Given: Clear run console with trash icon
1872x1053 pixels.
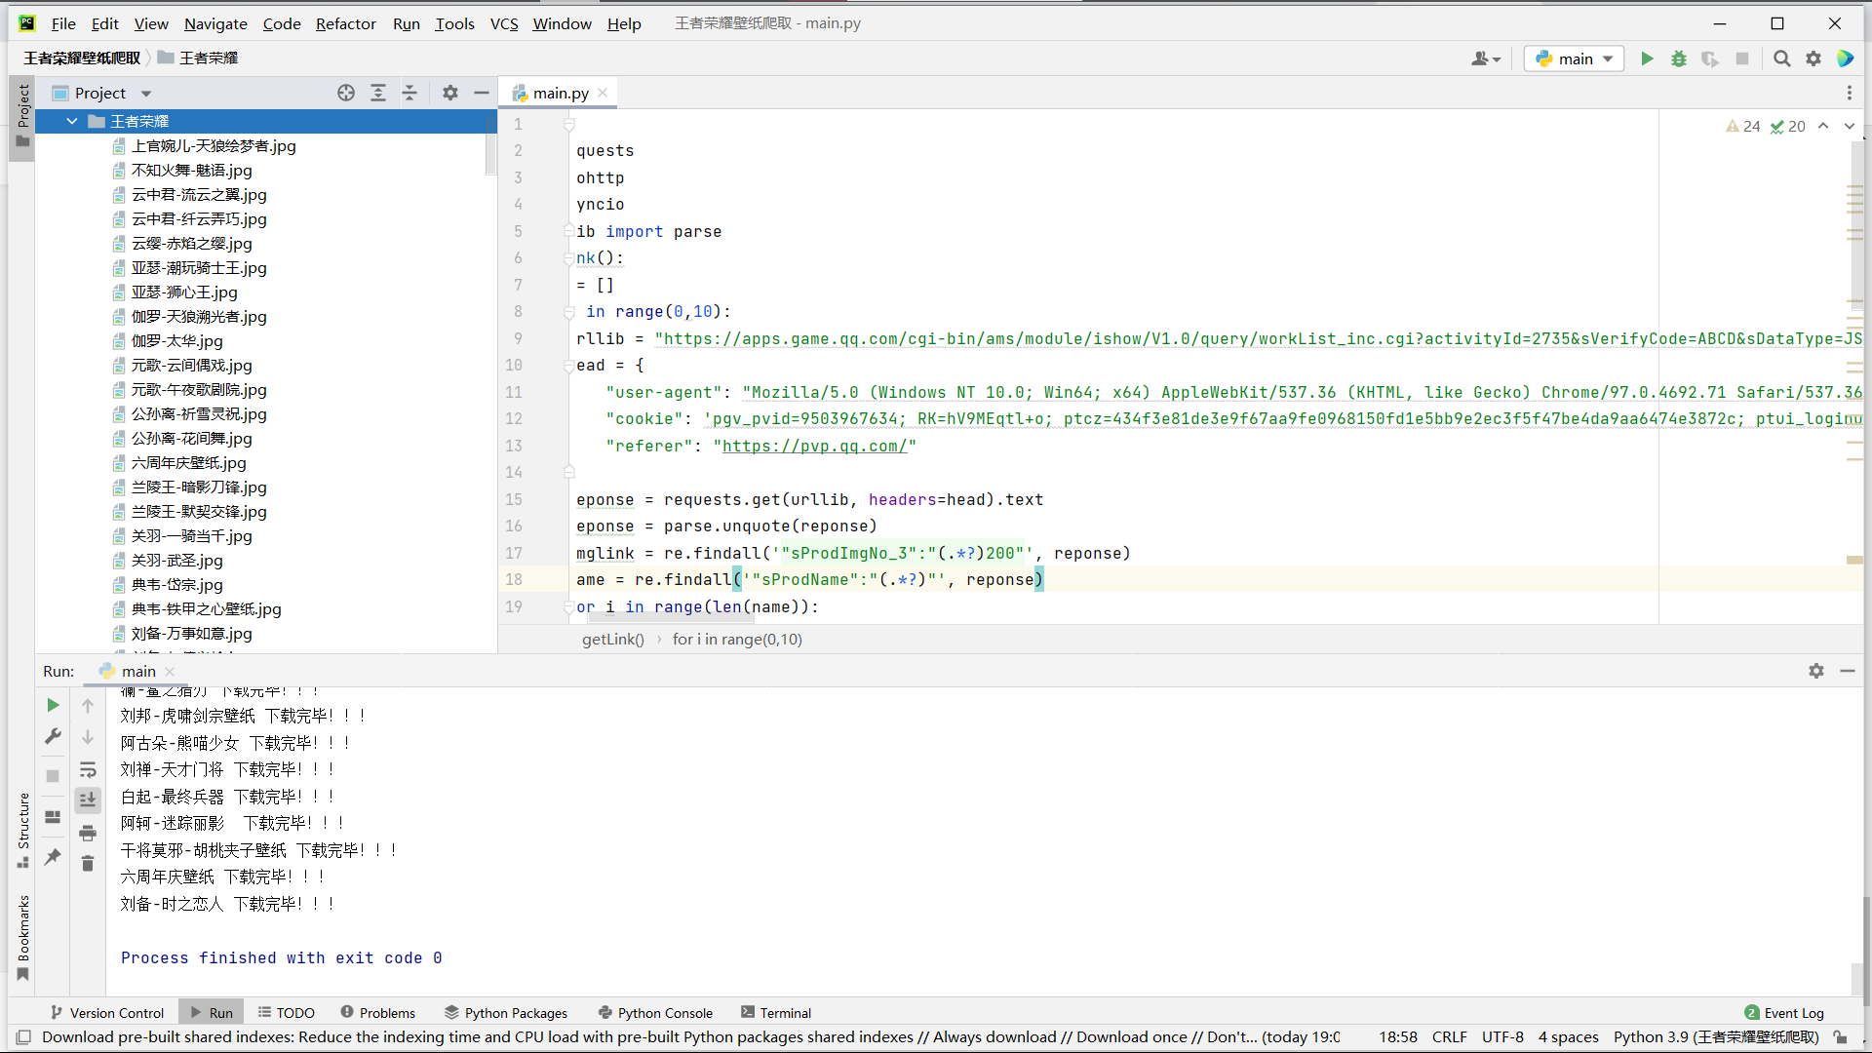Looking at the screenshot, I should (88, 864).
